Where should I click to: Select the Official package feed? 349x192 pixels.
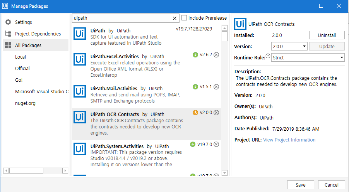pos(22,69)
